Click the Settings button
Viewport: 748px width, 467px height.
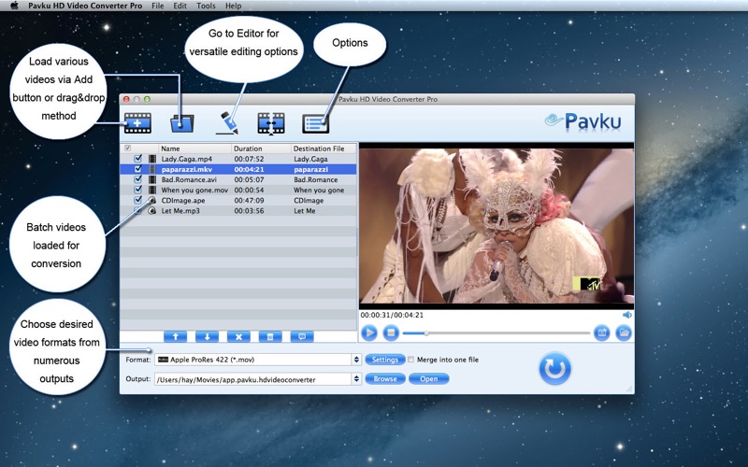(385, 360)
